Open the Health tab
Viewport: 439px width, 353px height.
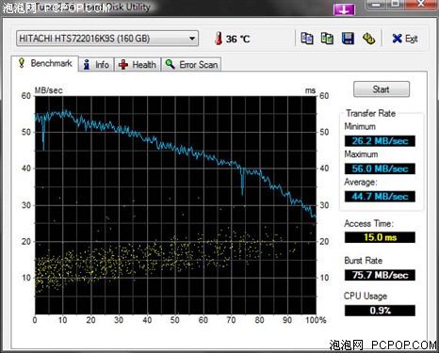(138, 65)
